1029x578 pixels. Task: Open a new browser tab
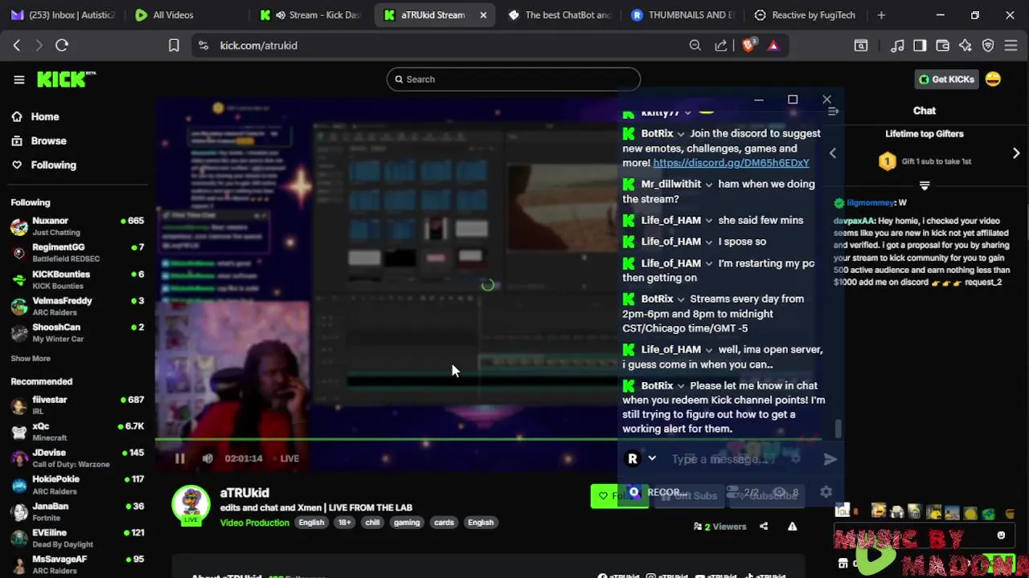tap(881, 15)
